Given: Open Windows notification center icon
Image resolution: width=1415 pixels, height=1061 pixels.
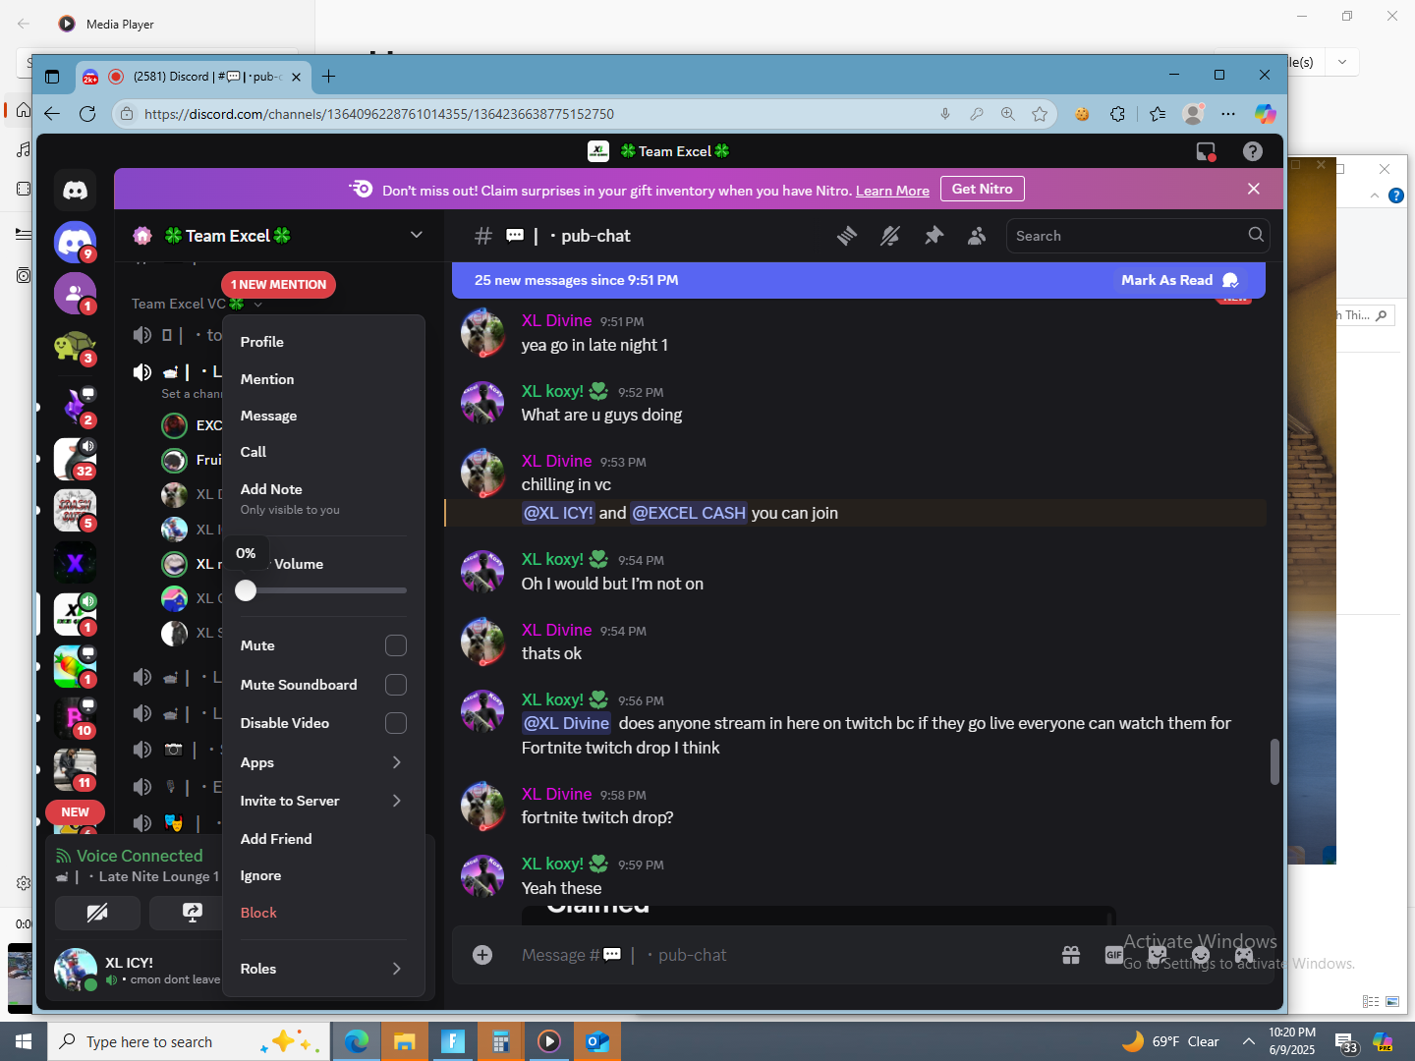Looking at the screenshot, I should point(1346,1042).
